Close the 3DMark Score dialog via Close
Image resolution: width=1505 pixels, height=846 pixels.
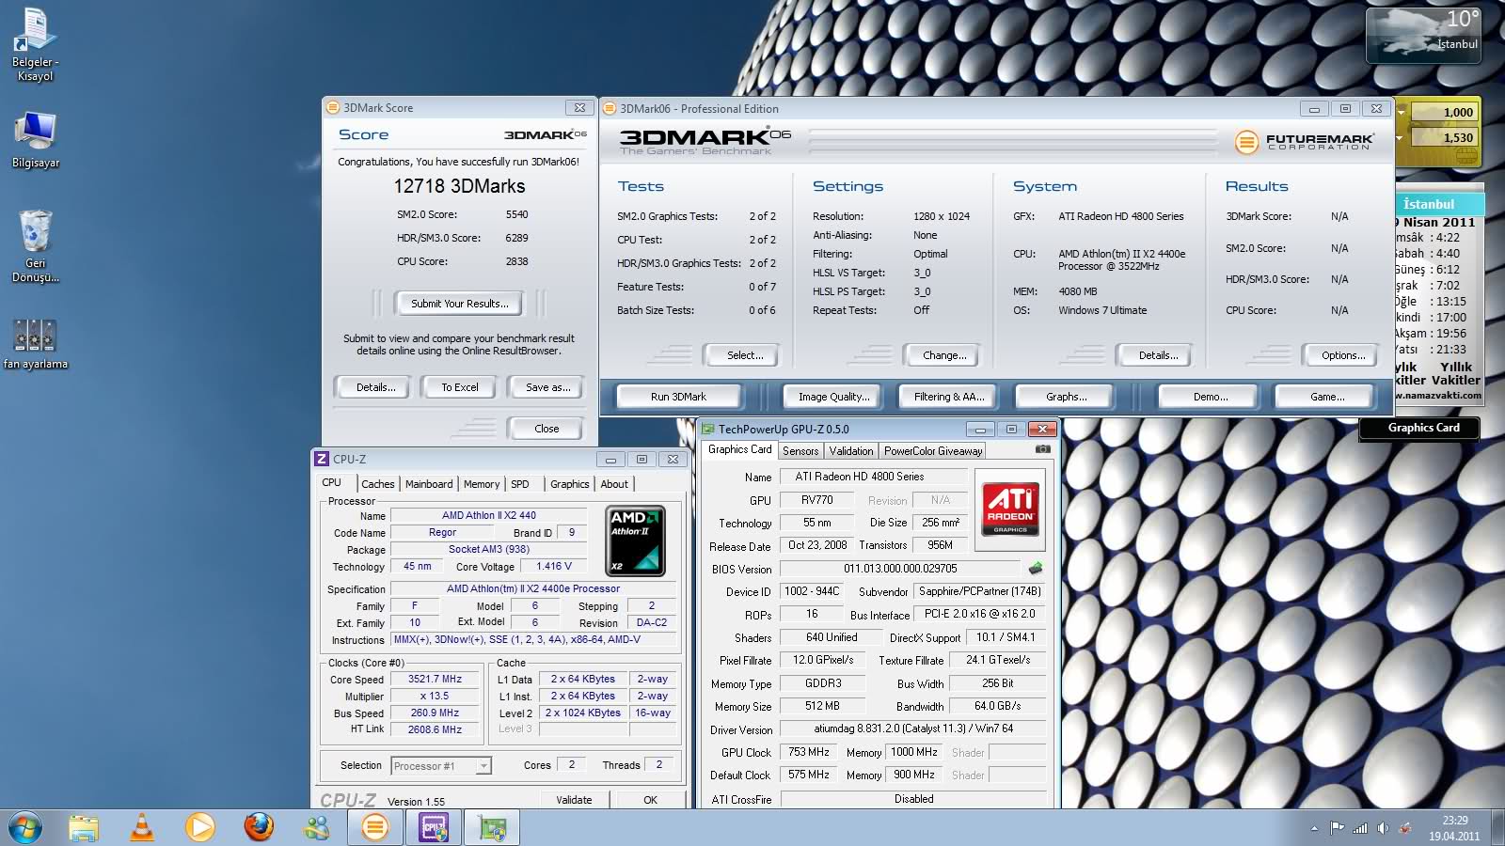[547, 429]
